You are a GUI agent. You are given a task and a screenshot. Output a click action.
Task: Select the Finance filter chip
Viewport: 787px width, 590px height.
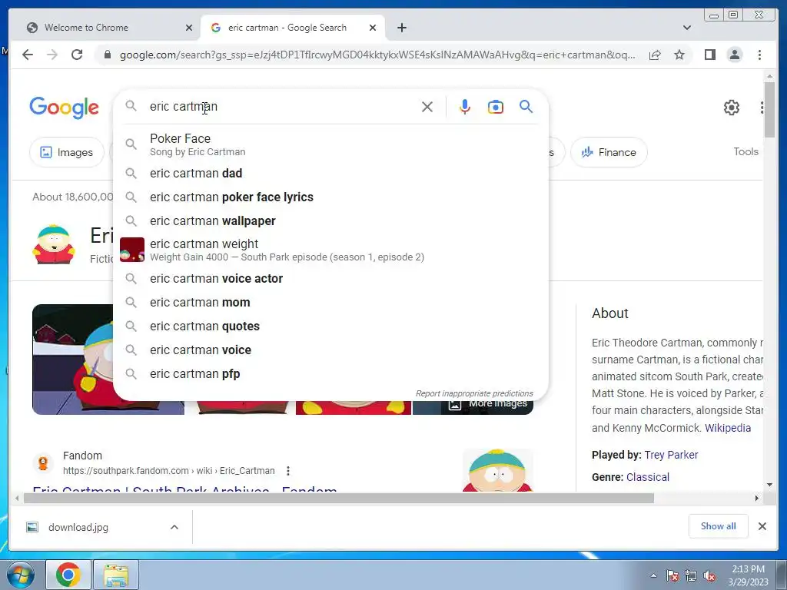point(609,152)
